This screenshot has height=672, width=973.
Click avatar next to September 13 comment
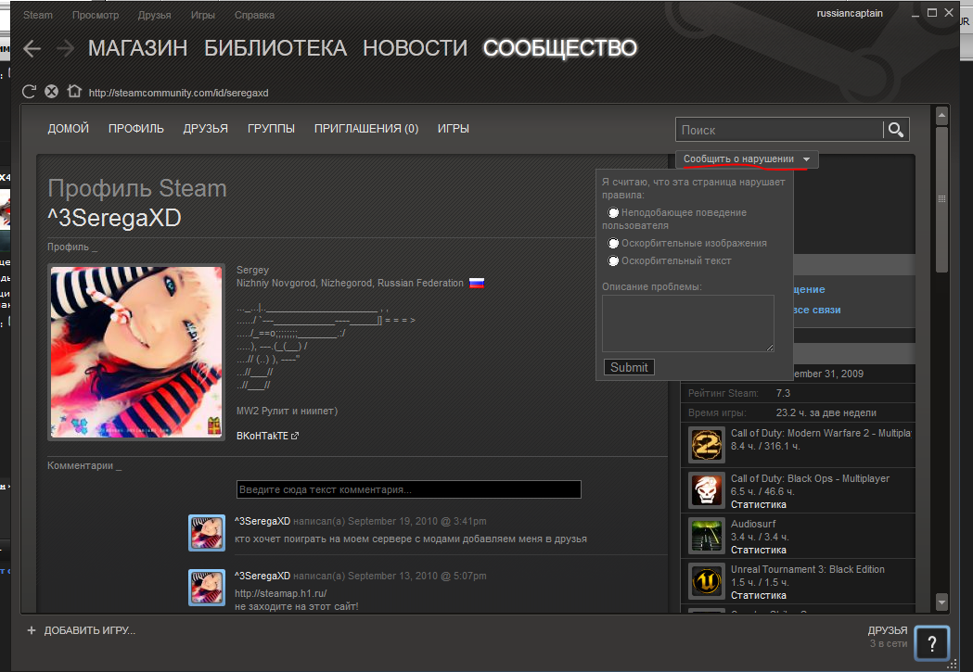coord(207,587)
